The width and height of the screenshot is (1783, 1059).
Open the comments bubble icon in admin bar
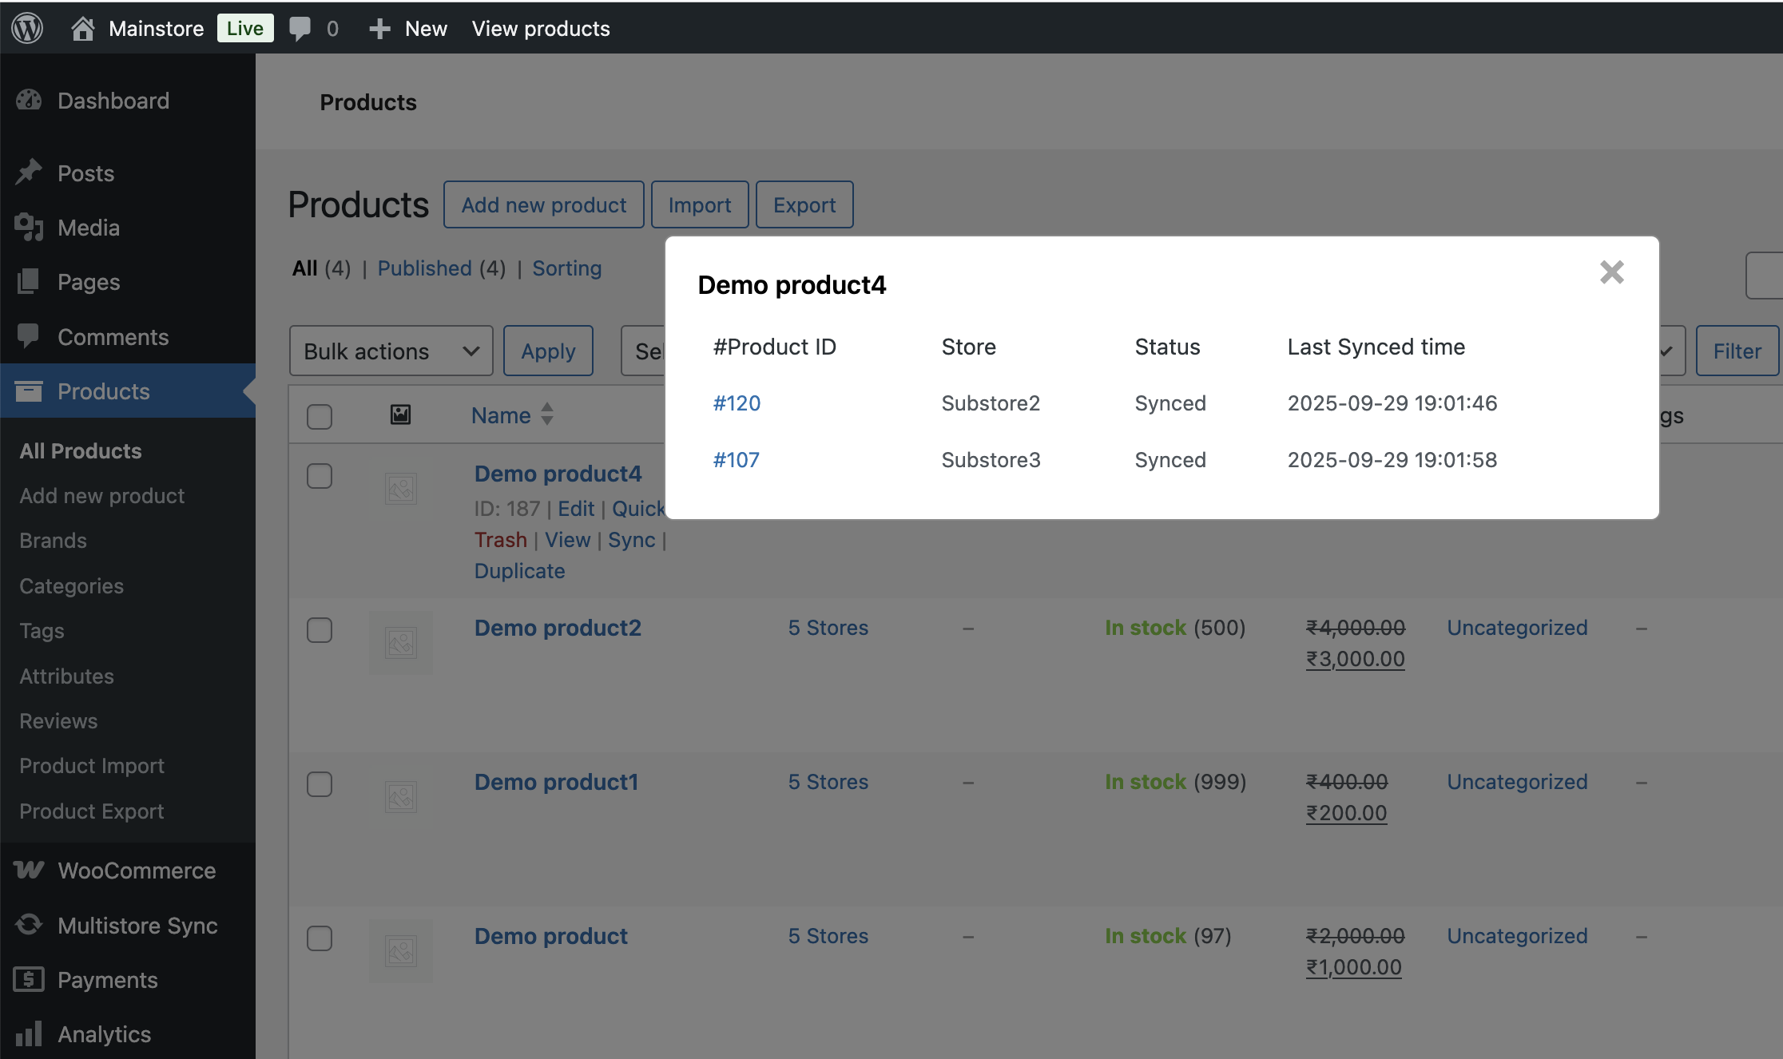point(300,29)
